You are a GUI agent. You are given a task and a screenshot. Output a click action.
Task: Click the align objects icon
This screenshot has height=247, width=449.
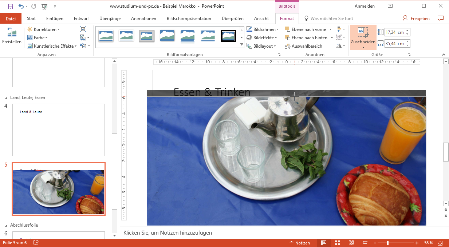(339, 29)
